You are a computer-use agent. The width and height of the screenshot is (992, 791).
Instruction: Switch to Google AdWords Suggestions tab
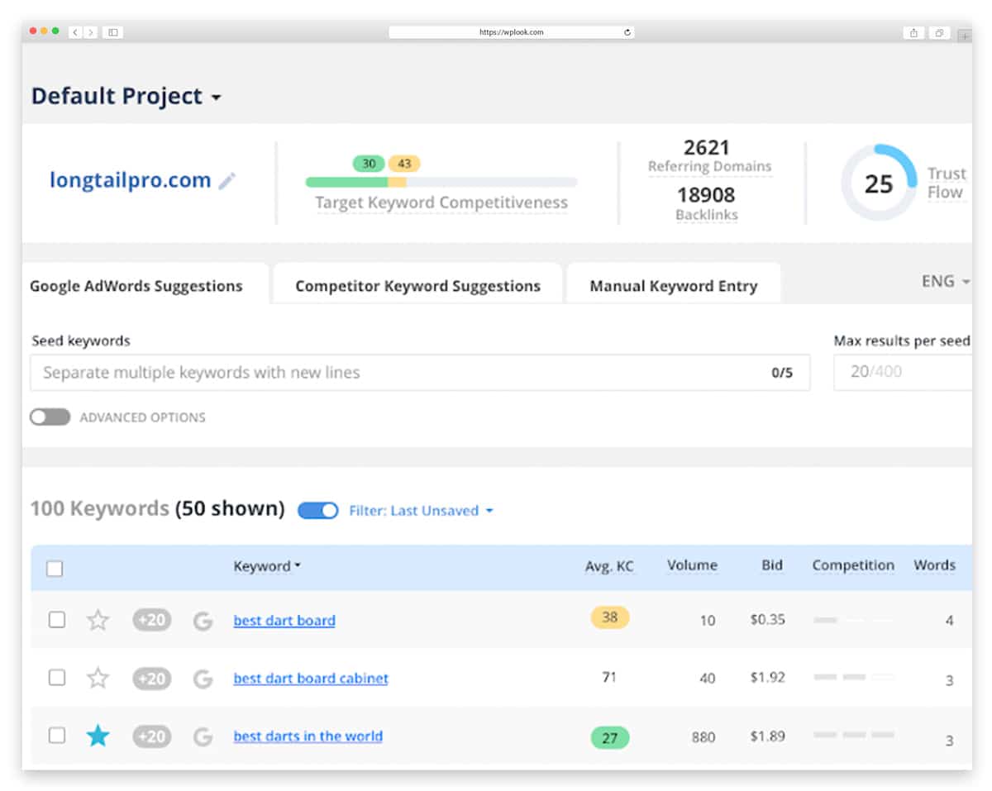(136, 286)
